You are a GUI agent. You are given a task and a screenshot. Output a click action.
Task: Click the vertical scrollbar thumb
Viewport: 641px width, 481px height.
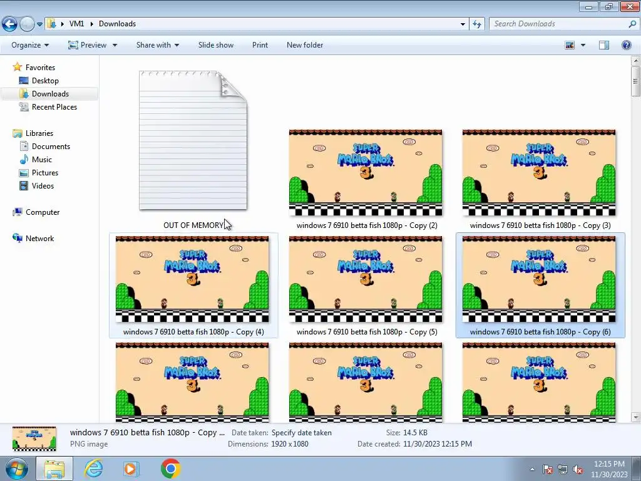[635, 81]
